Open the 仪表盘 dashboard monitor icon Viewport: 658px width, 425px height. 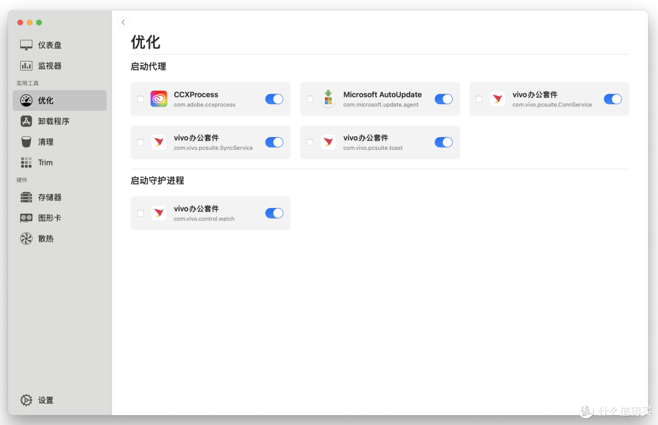tap(26, 45)
